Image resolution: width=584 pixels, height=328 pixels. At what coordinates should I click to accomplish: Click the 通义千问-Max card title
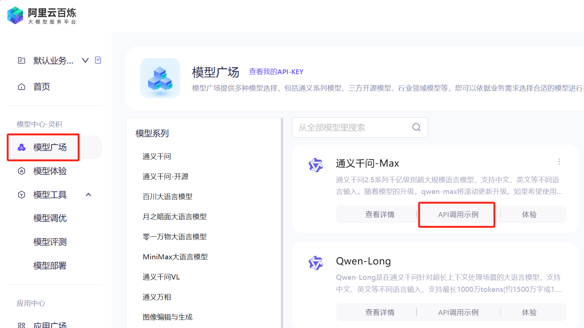tap(368, 163)
